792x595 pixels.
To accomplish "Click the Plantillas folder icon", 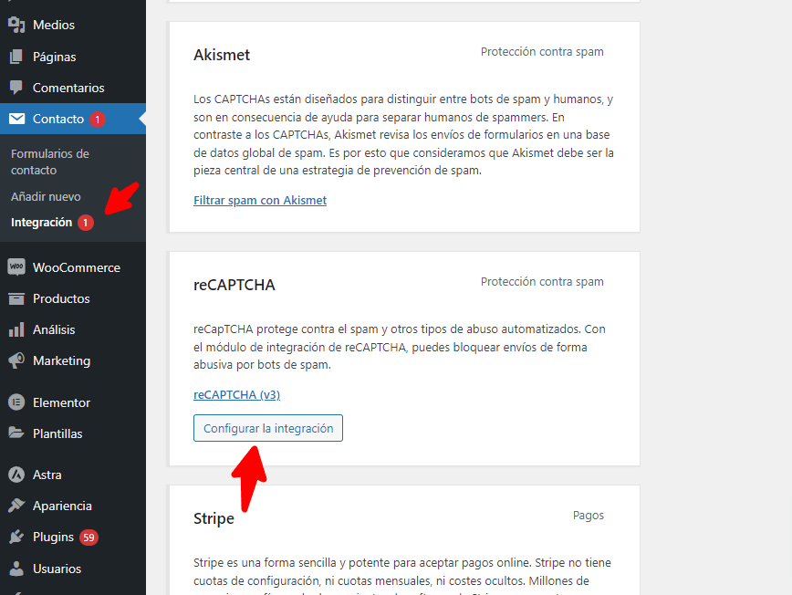I will click(x=16, y=433).
